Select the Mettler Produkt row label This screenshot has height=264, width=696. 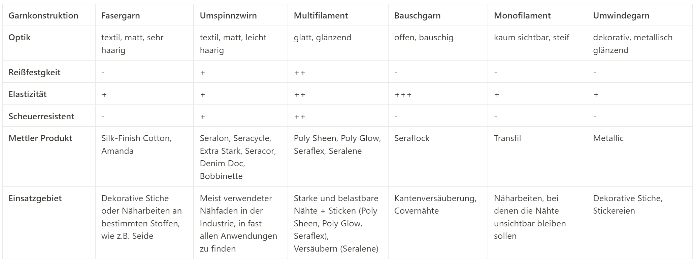[40, 138]
